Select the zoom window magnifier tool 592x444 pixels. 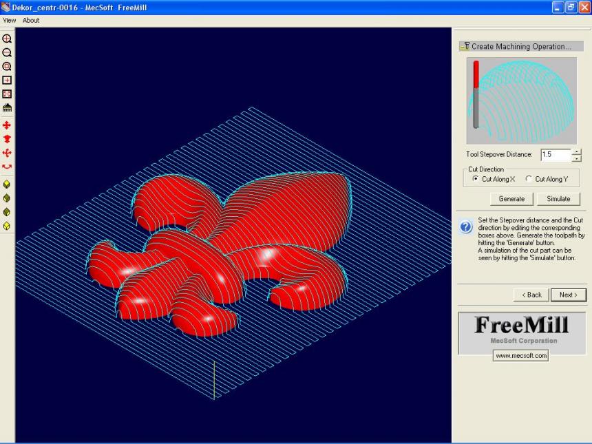tap(7, 67)
